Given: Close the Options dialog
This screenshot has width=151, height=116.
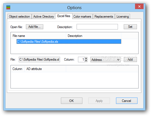Looking at the screenshot, I should coord(139,6).
